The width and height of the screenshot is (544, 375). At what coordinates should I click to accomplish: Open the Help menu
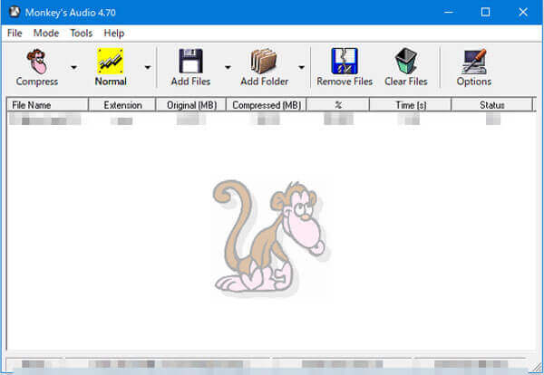(114, 34)
